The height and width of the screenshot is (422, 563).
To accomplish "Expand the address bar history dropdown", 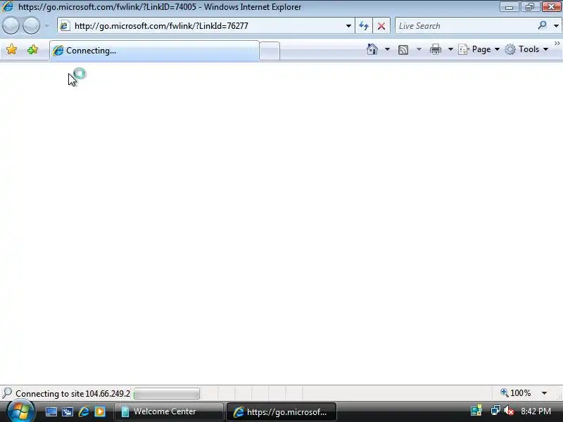I will coord(348,26).
